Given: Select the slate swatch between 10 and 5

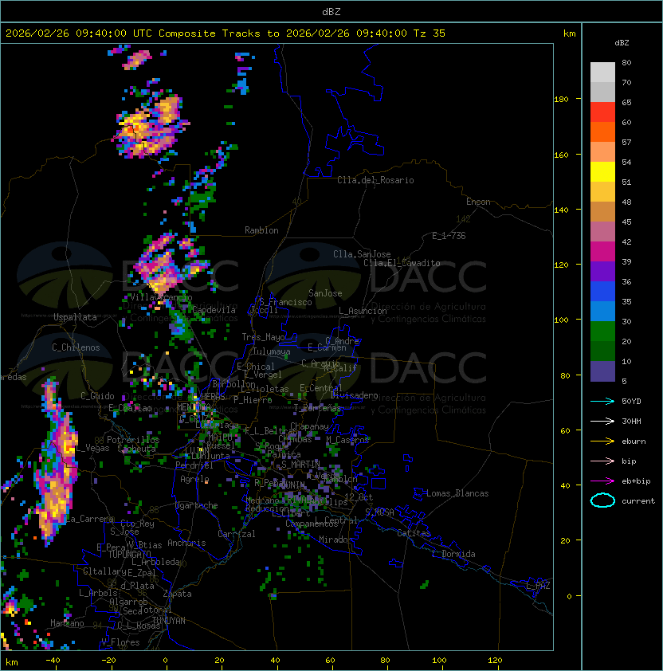Looking at the screenshot, I should pyautogui.click(x=602, y=371).
